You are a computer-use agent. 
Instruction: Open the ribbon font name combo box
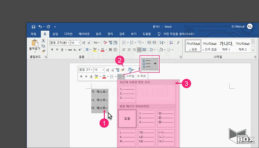(60, 43)
